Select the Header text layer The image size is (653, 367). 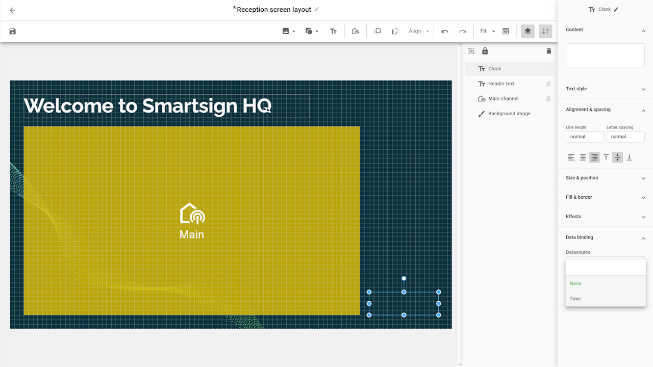click(x=501, y=84)
